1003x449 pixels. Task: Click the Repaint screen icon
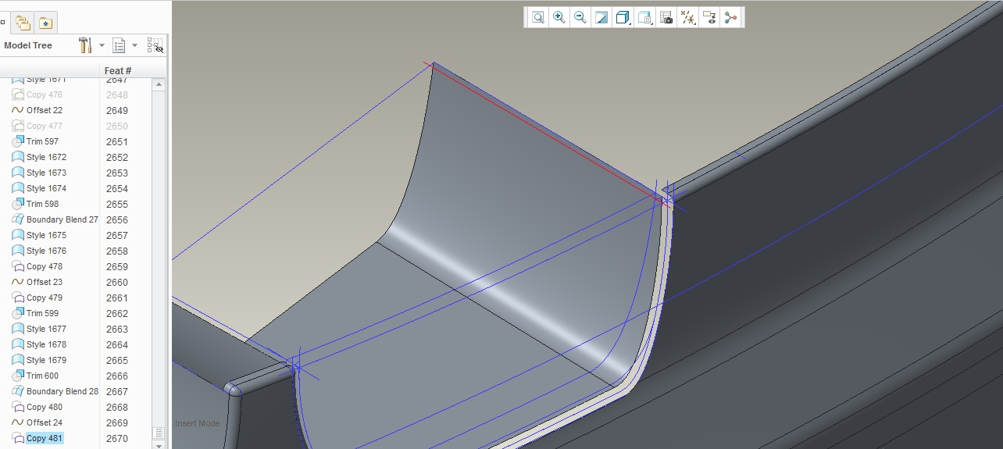[601, 18]
